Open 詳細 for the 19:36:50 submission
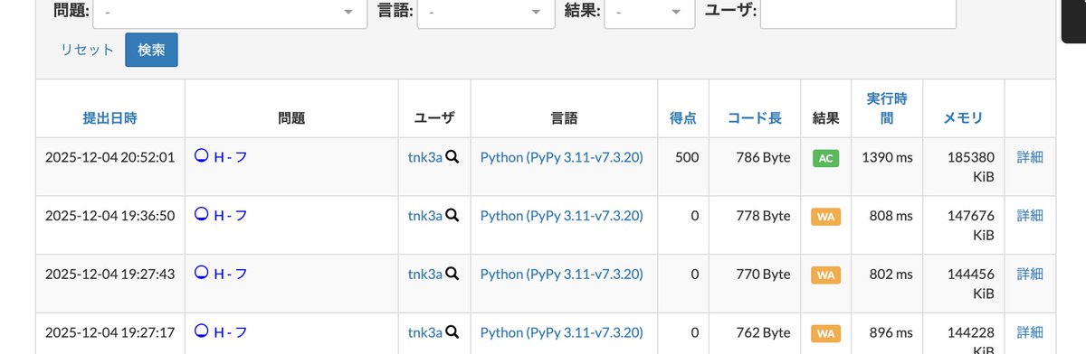Image resolution: width=1086 pixels, height=354 pixels. [1030, 216]
